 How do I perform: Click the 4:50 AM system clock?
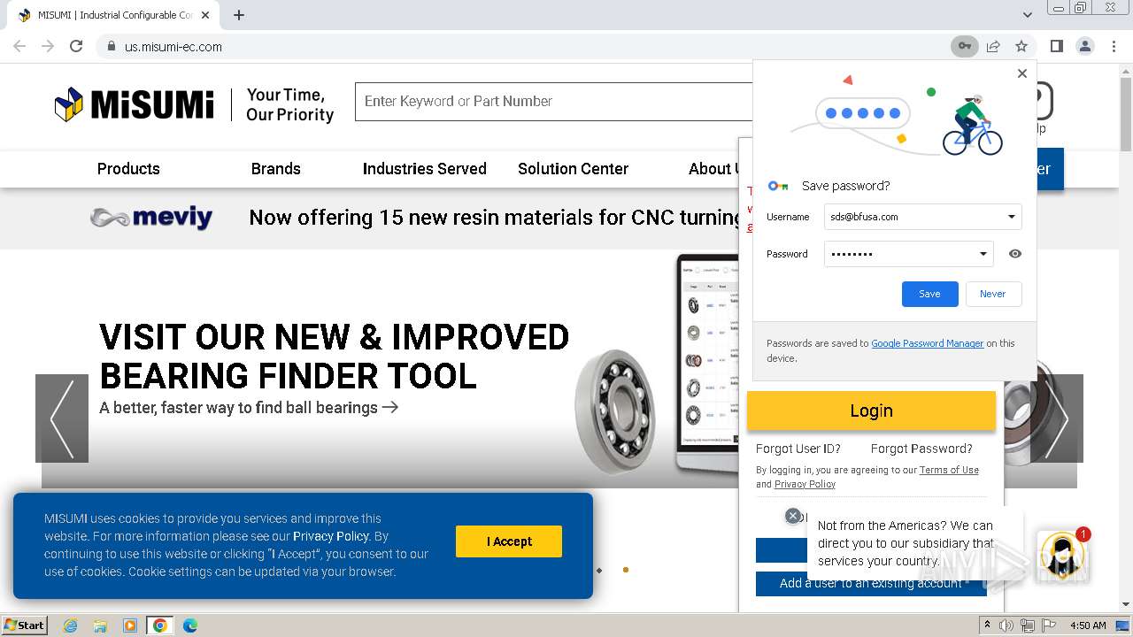pyautogui.click(x=1088, y=625)
